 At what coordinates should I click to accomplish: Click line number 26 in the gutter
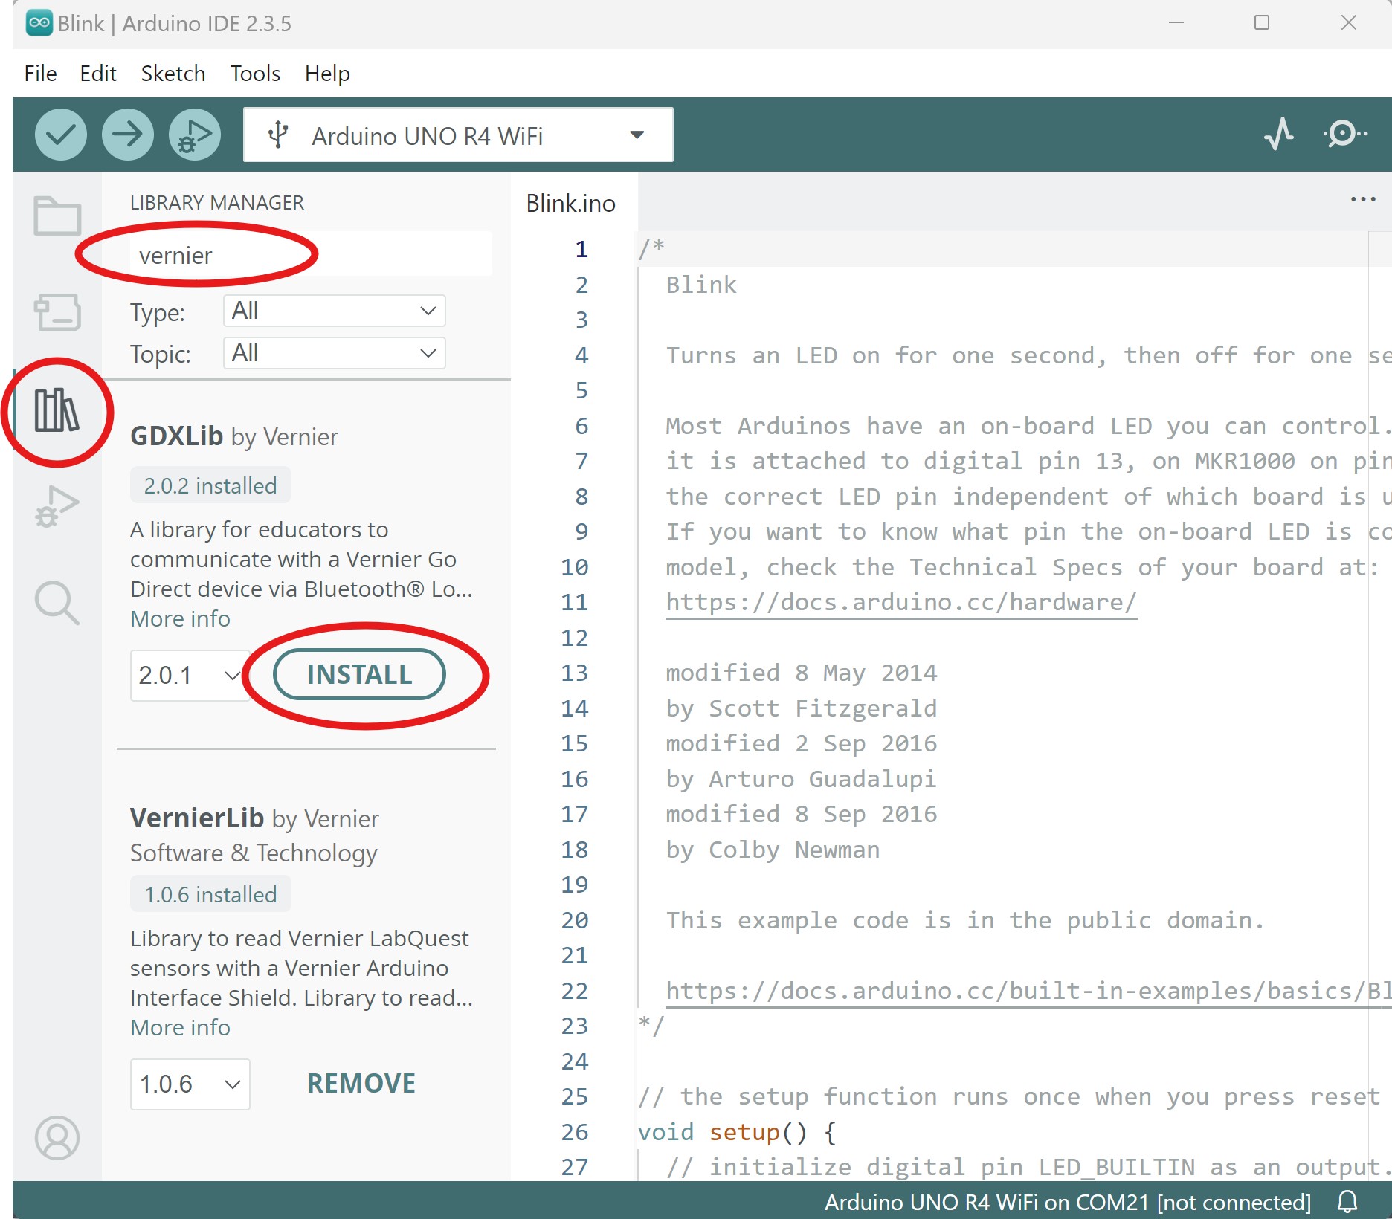pyautogui.click(x=574, y=1132)
